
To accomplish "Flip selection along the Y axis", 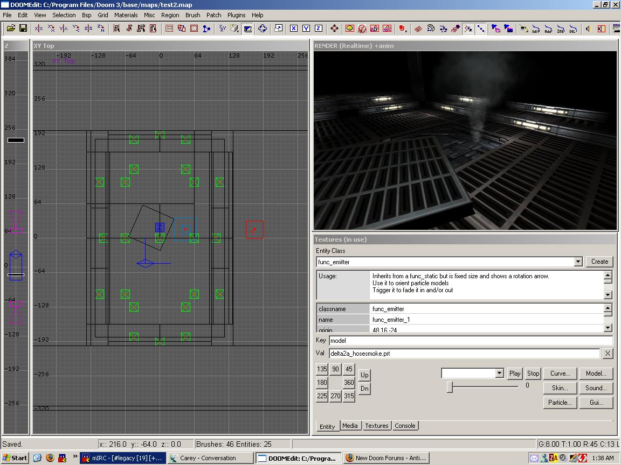I will pyautogui.click(x=64, y=29).
